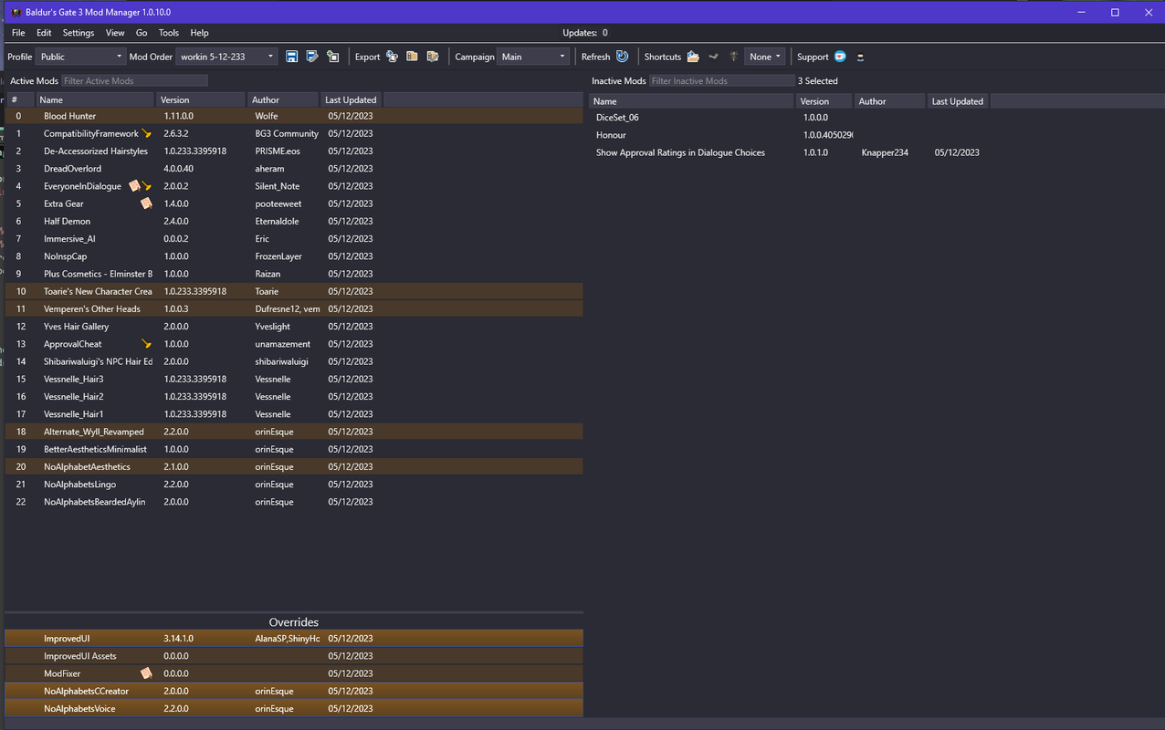Click the Save load order disk icon
1165x730 pixels.
(x=292, y=57)
